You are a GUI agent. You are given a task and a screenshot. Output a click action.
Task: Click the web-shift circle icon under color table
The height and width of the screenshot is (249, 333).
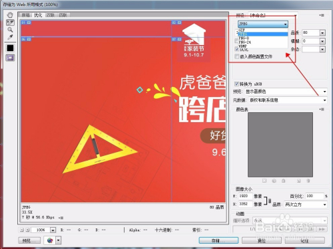(x=274, y=181)
